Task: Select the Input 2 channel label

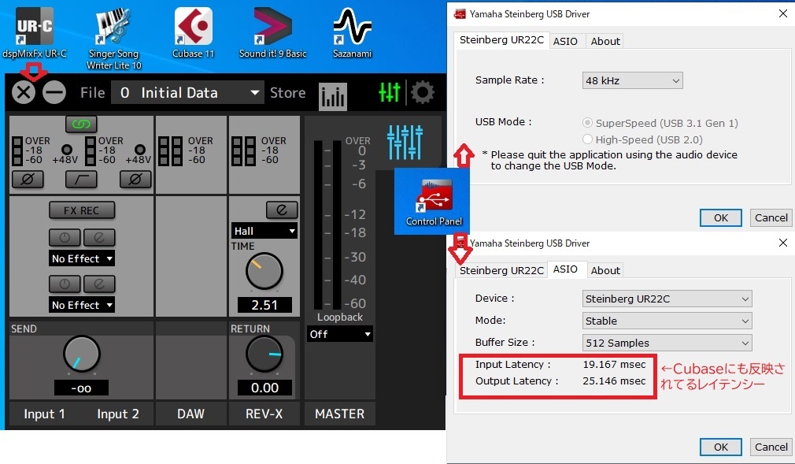Action: click(x=118, y=414)
